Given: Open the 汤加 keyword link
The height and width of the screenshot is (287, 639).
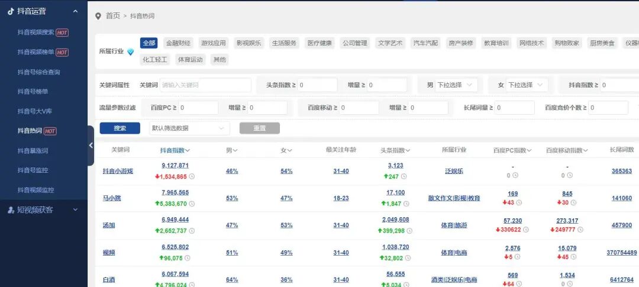Looking at the screenshot, I should pos(109,225).
